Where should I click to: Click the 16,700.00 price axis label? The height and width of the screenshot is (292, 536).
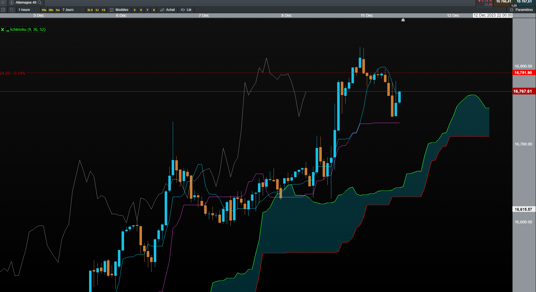[x=523, y=144]
